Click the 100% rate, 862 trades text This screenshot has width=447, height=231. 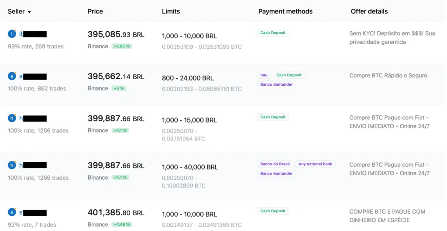(37, 88)
